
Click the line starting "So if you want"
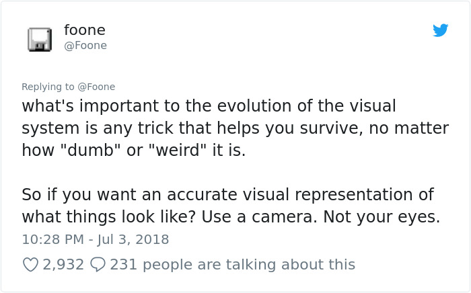[x=227, y=195]
